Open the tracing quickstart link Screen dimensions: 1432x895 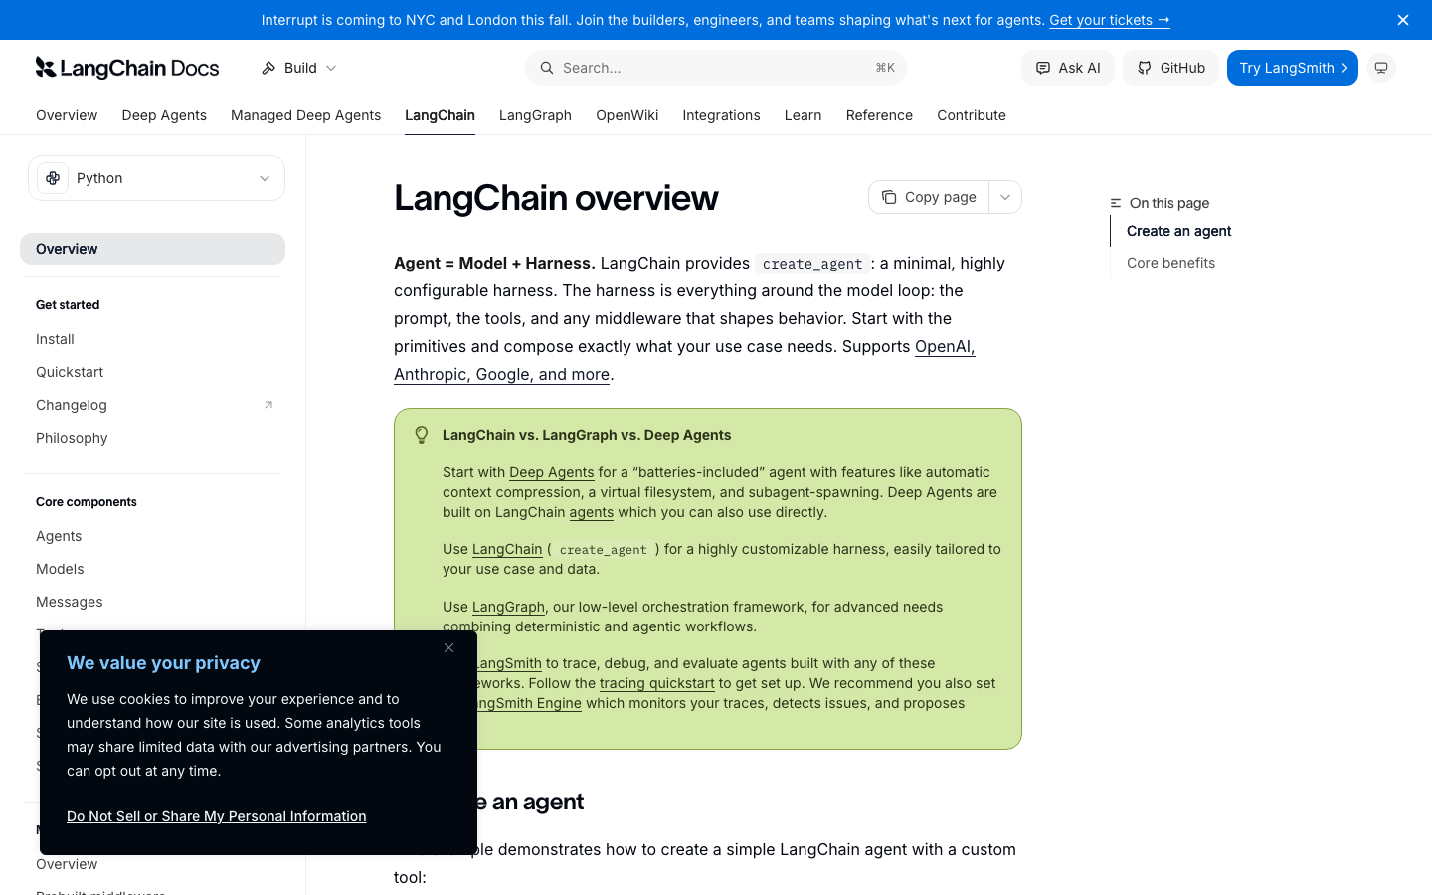[656, 683]
